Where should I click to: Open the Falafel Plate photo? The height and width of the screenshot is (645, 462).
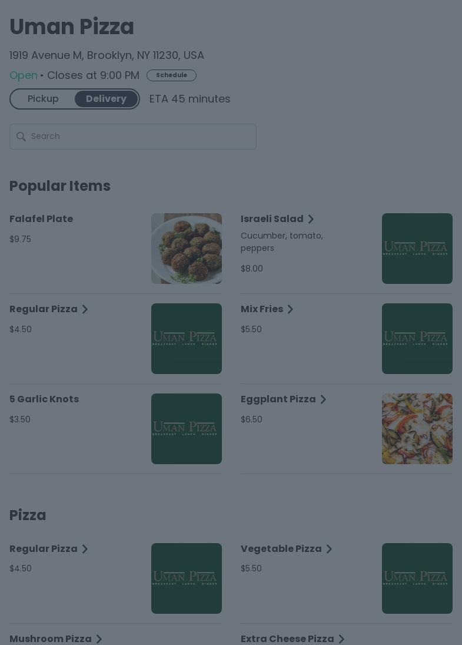[x=186, y=249]
